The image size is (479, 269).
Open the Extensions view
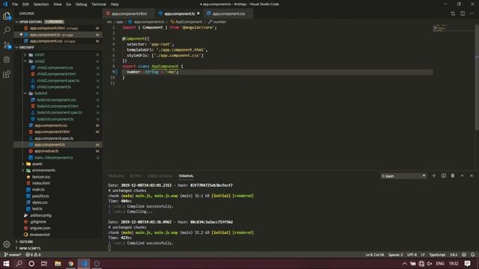7,74
